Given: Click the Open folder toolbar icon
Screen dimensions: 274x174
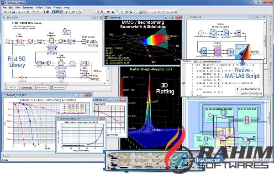Looking at the screenshot, I should (10, 12).
